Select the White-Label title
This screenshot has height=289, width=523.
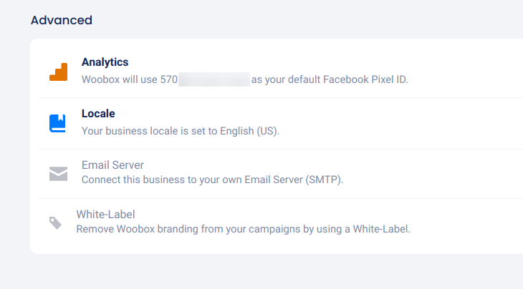(x=105, y=214)
